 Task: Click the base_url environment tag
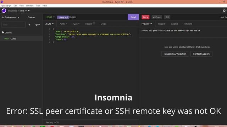tap(63, 17)
